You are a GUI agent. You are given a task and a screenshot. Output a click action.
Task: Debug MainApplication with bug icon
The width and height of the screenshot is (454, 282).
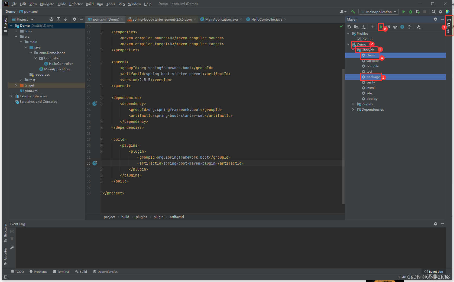pyautogui.click(x=411, y=12)
